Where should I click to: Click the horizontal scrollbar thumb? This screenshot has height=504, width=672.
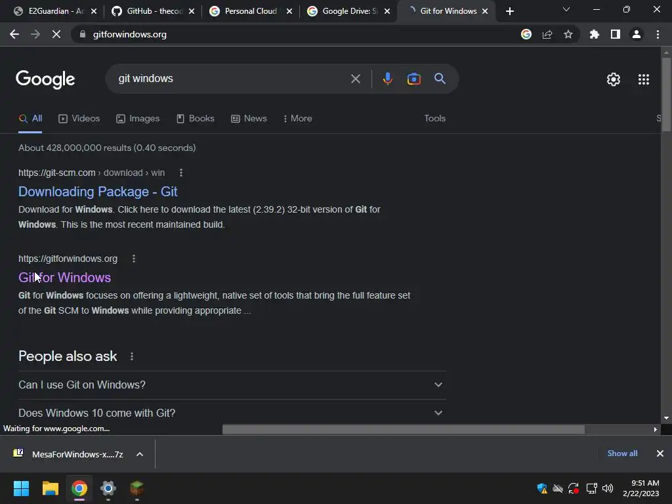404,429
